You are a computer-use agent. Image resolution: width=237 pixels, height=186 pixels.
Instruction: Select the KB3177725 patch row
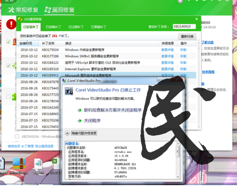point(39,95)
